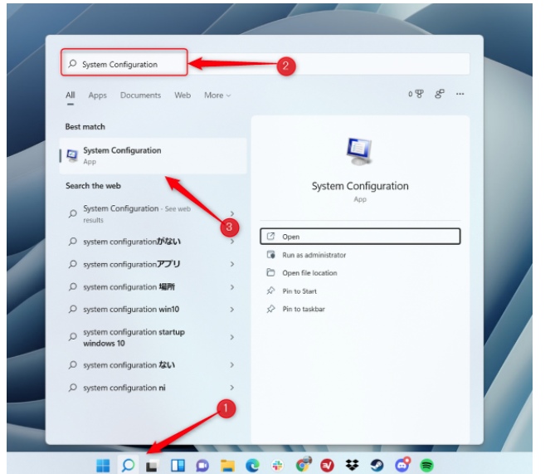Expand the 'system configuration ni' suggestion arrow
Screen dimensions: 550x474
[x=232, y=388]
